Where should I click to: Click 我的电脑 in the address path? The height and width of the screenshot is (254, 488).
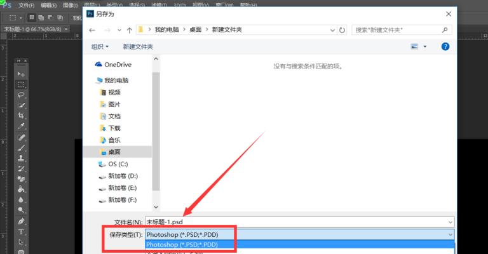pyautogui.click(x=167, y=30)
